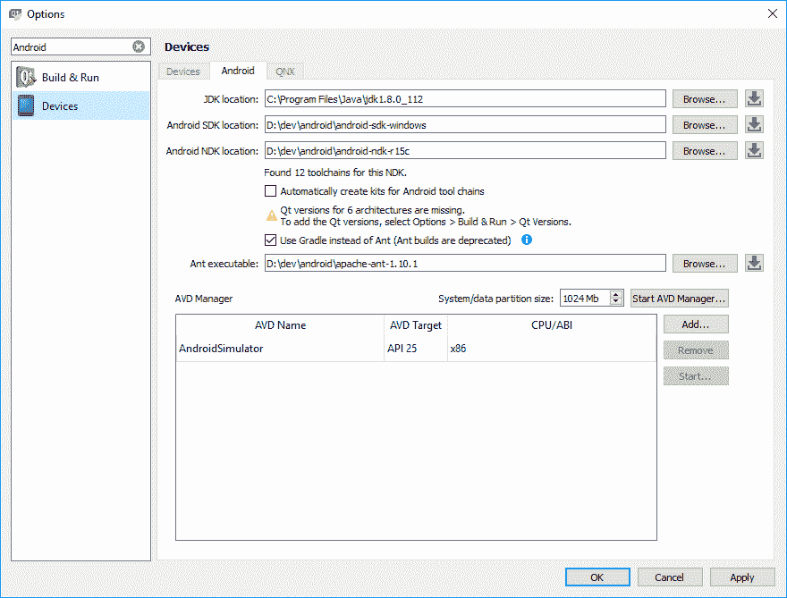Increase the system/data partition size spinner

(x=617, y=294)
